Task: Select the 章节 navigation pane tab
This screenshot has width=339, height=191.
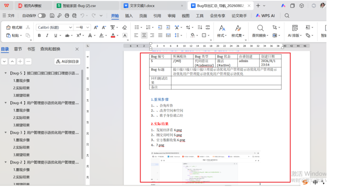Action: point(18,49)
